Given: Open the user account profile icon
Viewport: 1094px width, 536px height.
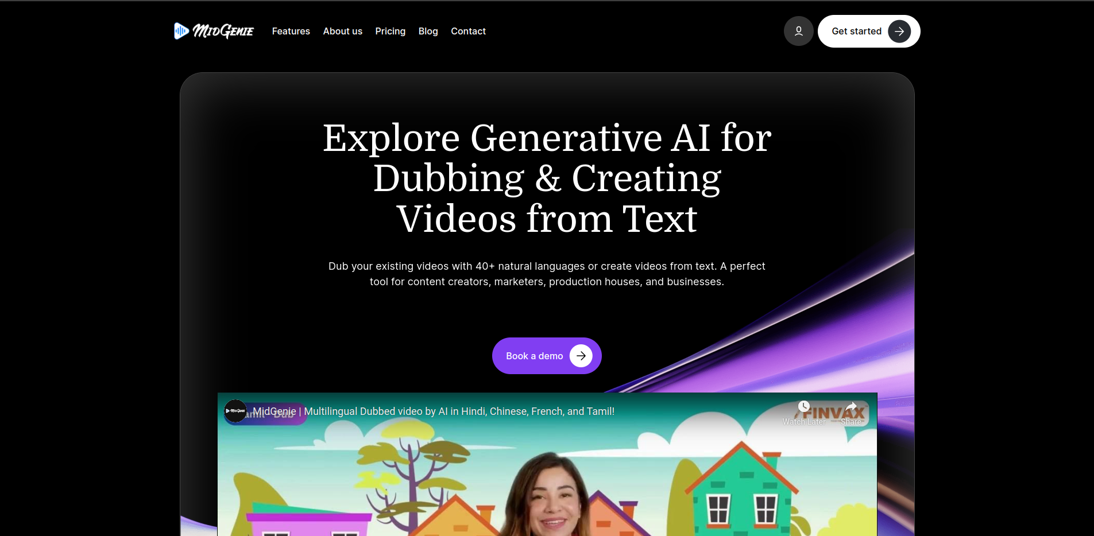Looking at the screenshot, I should point(798,31).
